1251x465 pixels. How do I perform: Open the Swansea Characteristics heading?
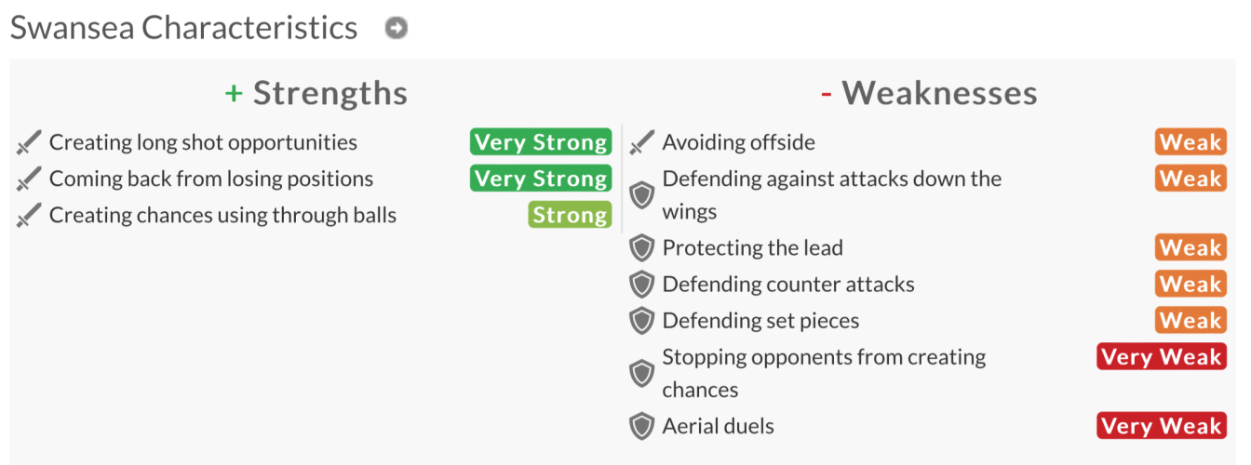(183, 28)
